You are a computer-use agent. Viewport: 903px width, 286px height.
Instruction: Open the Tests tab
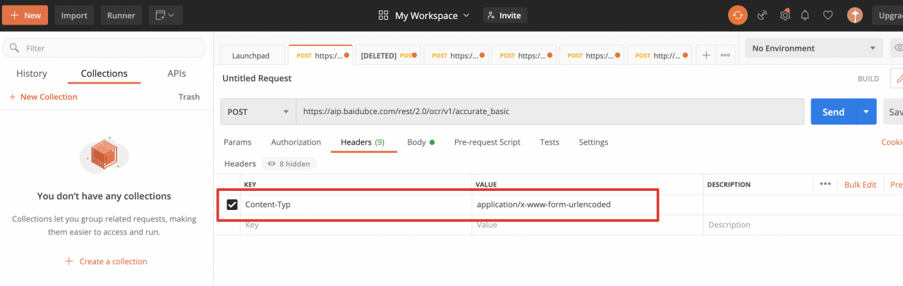550,142
